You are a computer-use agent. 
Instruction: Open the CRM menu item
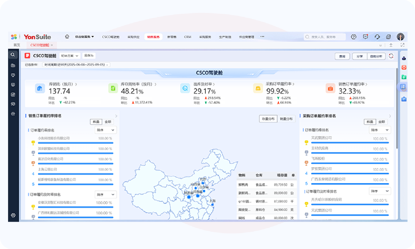coord(188,37)
